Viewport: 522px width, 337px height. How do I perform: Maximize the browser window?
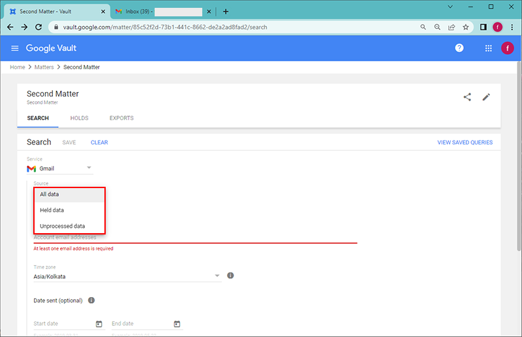pyautogui.click(x=491, y=7)
